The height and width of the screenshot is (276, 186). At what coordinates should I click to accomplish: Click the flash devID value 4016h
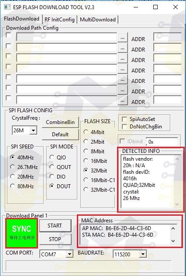point(130,179)
